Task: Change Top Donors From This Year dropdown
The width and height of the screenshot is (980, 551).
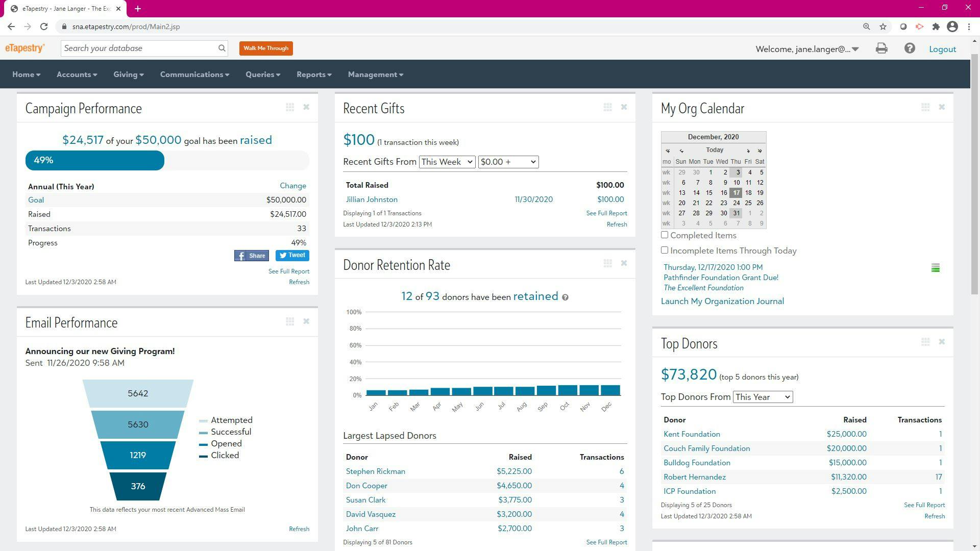Action: [x=762, y=397]
